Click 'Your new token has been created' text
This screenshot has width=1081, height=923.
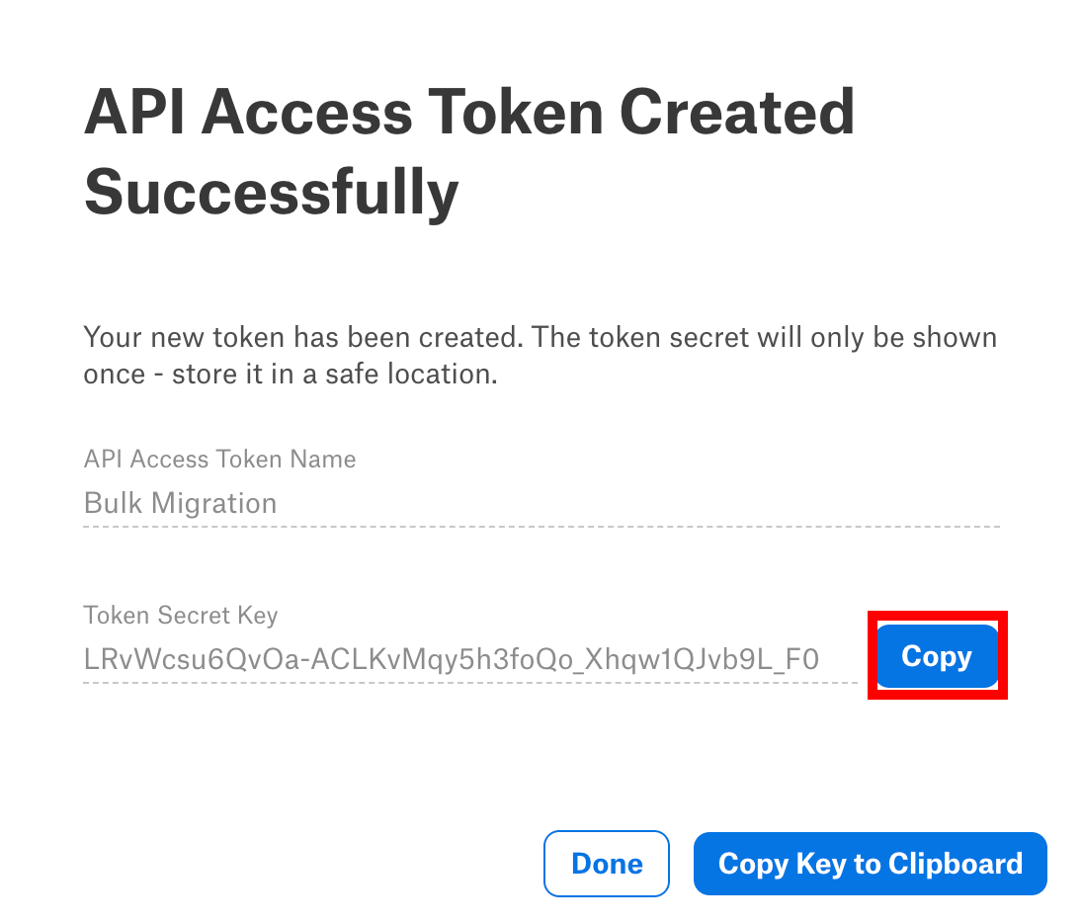tap(304, 338)
